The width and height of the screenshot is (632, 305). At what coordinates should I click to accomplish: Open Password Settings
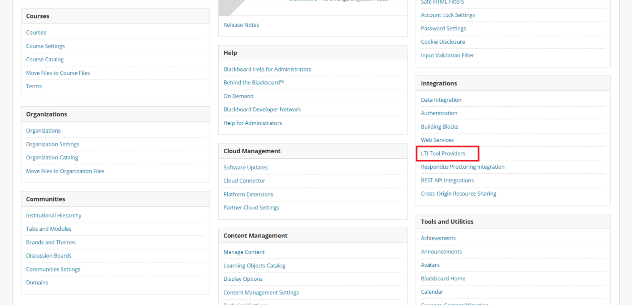(x=443, y=28)
